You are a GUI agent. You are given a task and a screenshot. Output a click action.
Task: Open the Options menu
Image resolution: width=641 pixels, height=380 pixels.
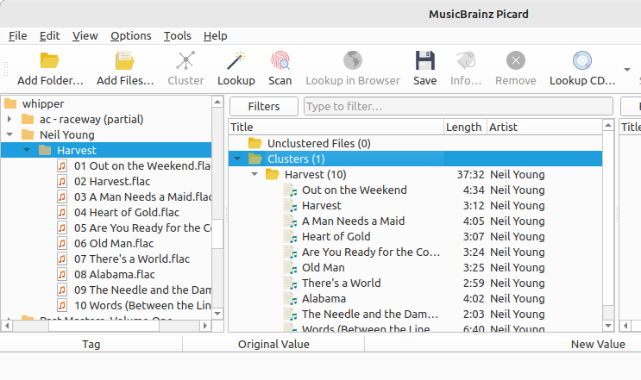click(131, 36)
